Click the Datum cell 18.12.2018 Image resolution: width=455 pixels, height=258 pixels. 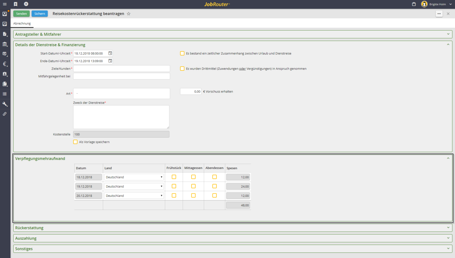pyautogui.click(x=89, y=177)
